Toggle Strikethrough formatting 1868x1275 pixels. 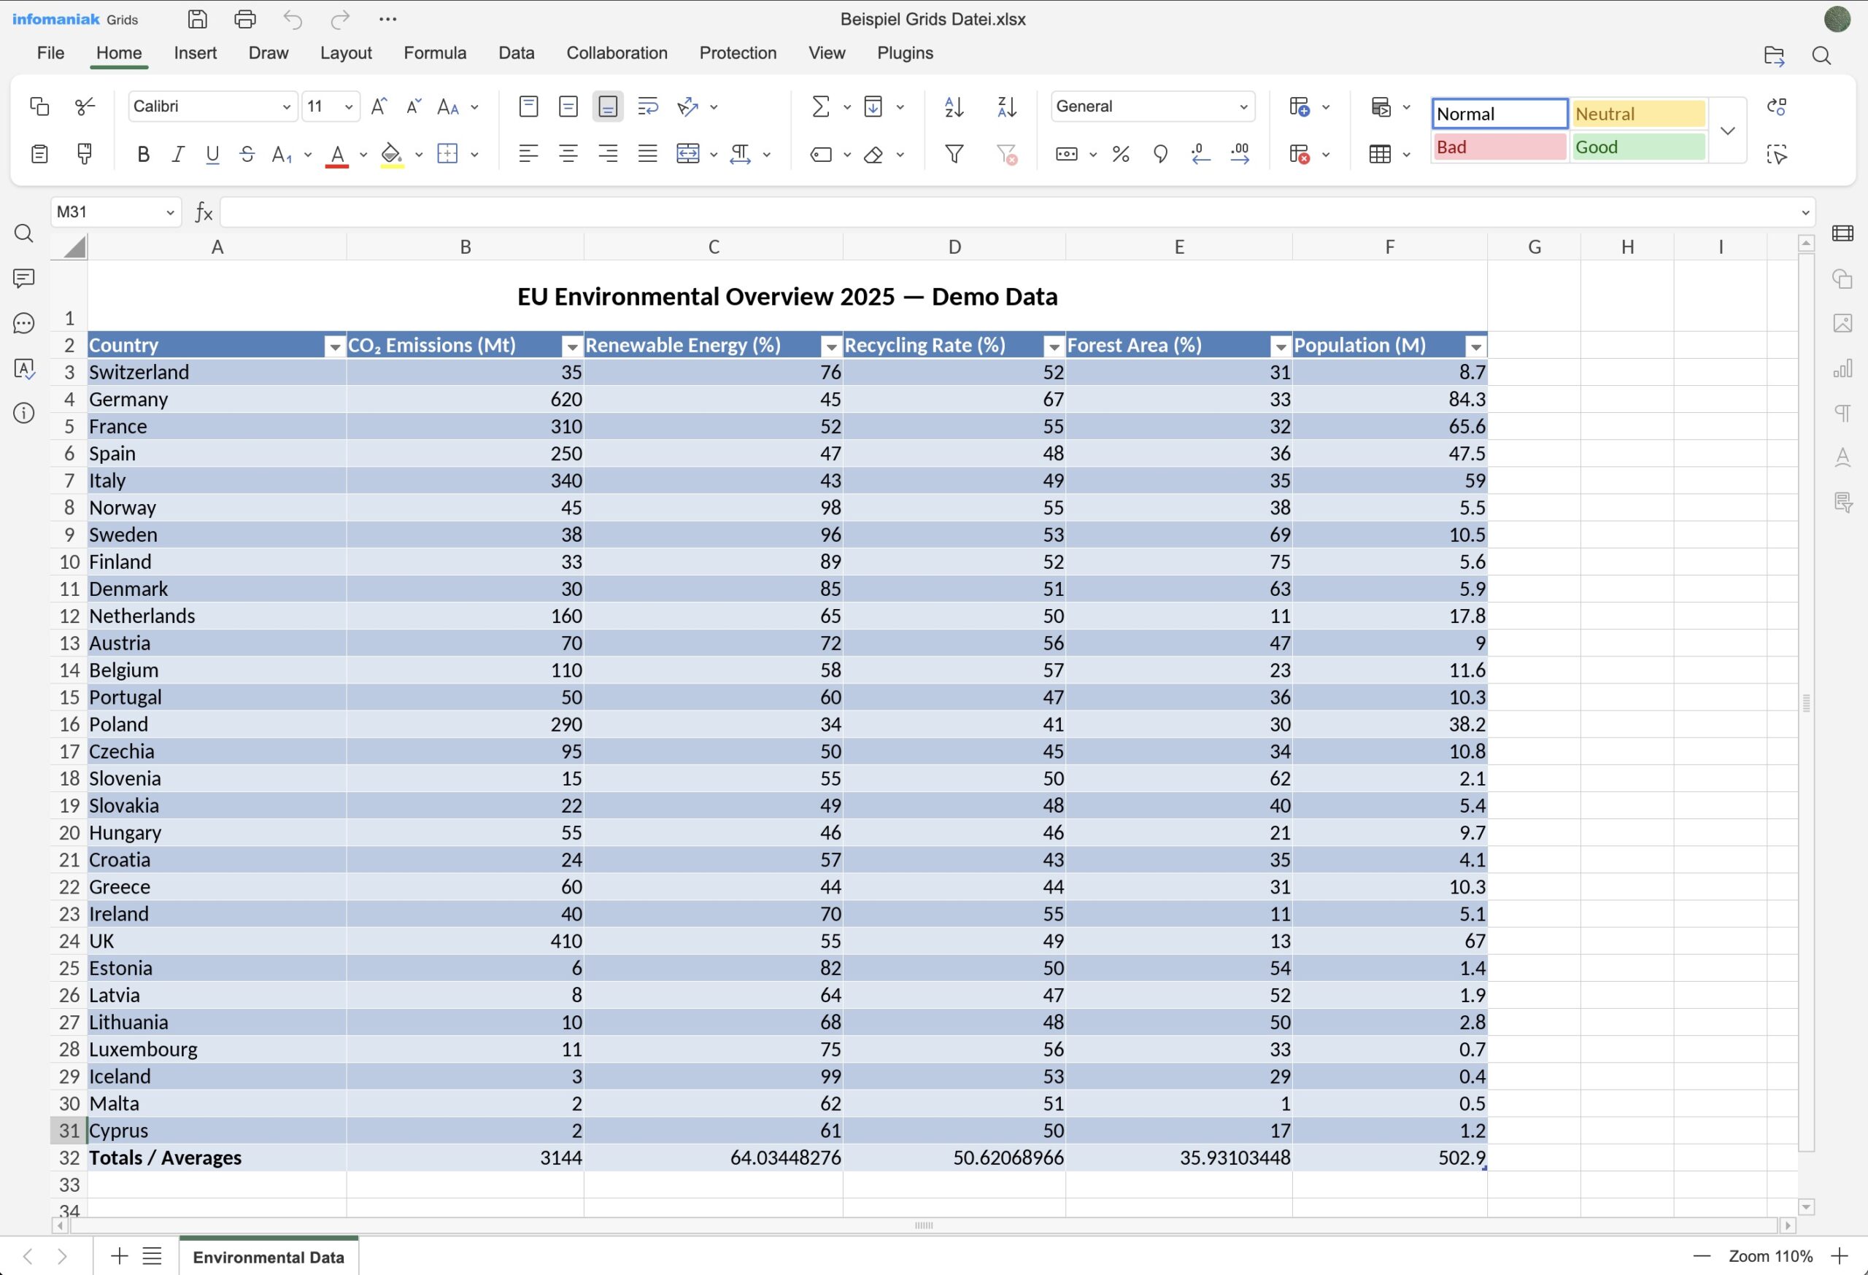tap(247, 154)
